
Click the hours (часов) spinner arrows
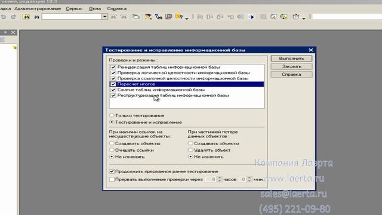[x=220, y=179]
